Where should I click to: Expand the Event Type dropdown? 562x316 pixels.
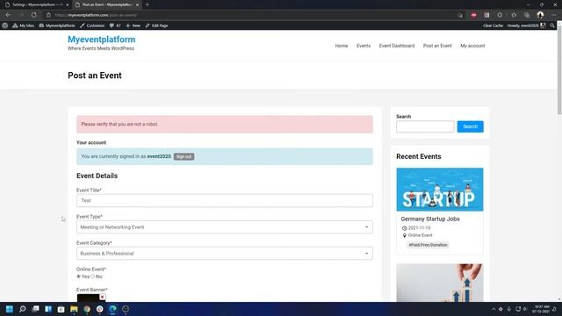tap(225, 227)
